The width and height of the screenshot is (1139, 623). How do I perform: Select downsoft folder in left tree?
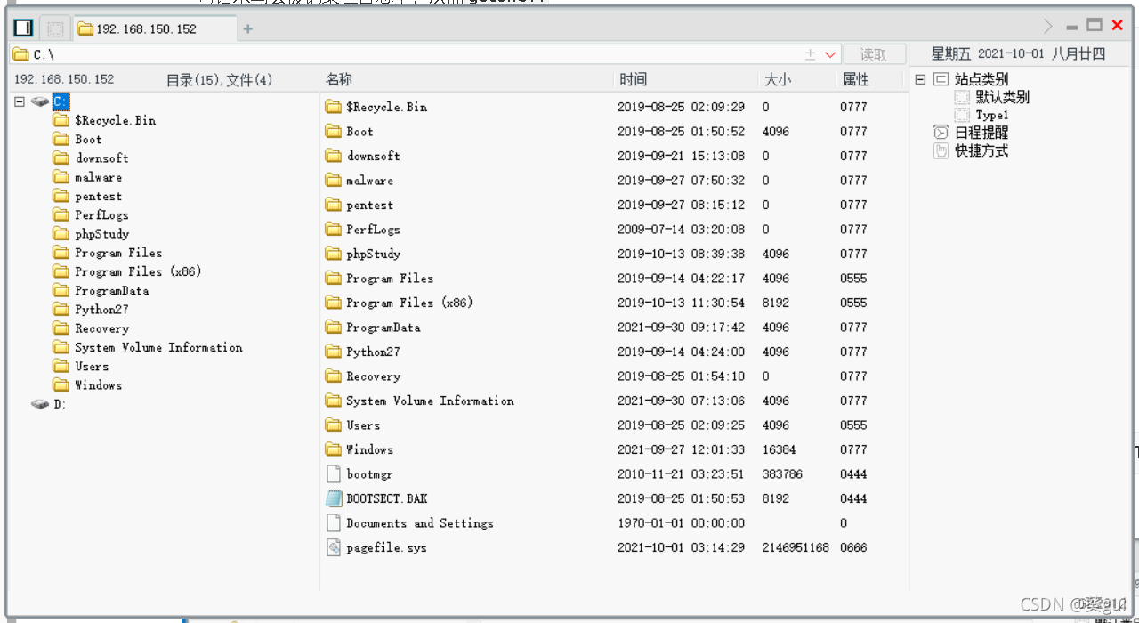click(x=101, y=158)
